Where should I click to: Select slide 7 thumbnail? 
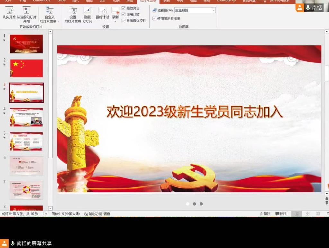point(26,190)
